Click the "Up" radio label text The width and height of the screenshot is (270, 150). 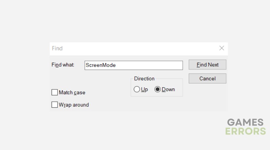click(x=144, y=89)
